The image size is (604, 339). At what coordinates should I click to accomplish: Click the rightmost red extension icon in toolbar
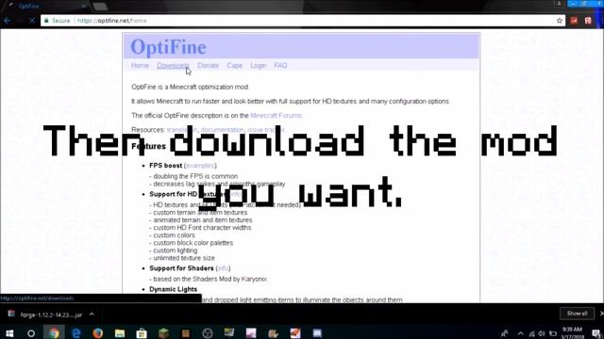[x=588, y=21]
